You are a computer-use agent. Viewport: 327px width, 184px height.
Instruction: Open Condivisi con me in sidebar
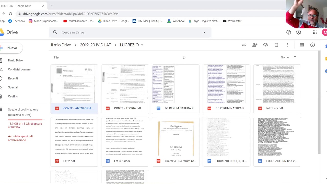[19, 69]
